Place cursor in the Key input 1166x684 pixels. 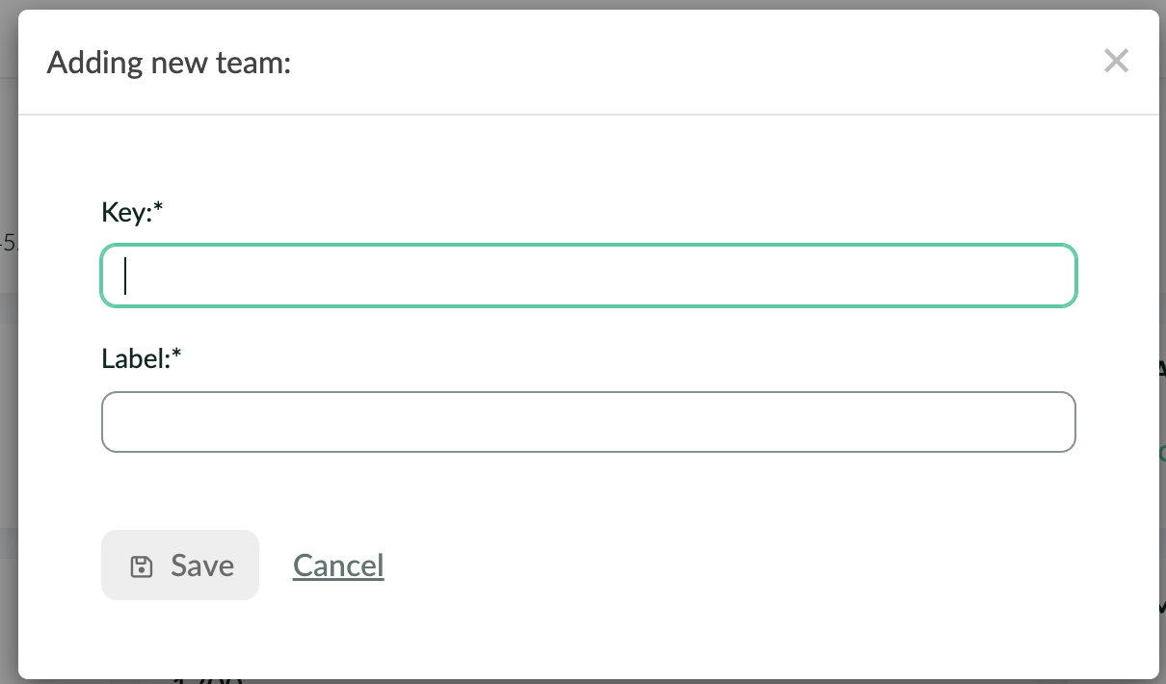tap(588, 276)
